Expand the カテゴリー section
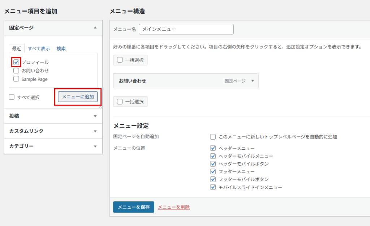This screenshot has height=226, width=370. click(95, 146)
